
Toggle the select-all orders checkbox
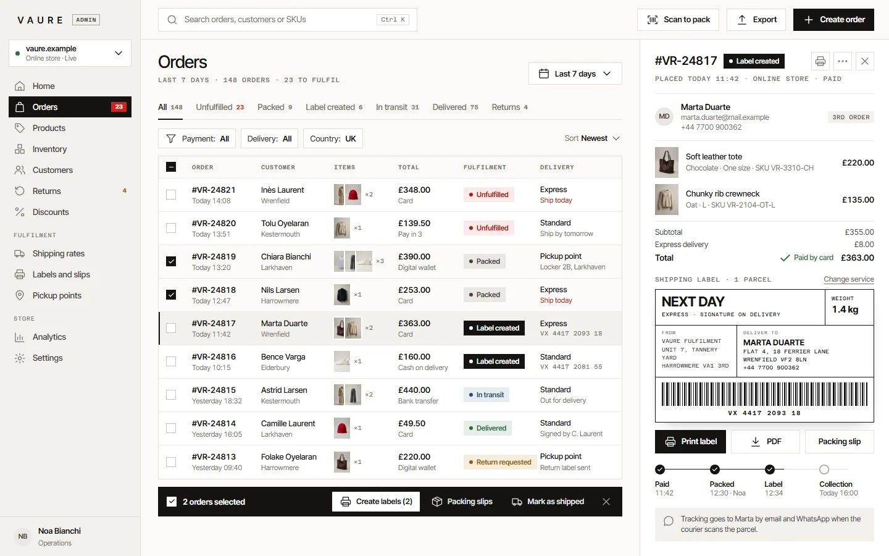click(171, 167)
